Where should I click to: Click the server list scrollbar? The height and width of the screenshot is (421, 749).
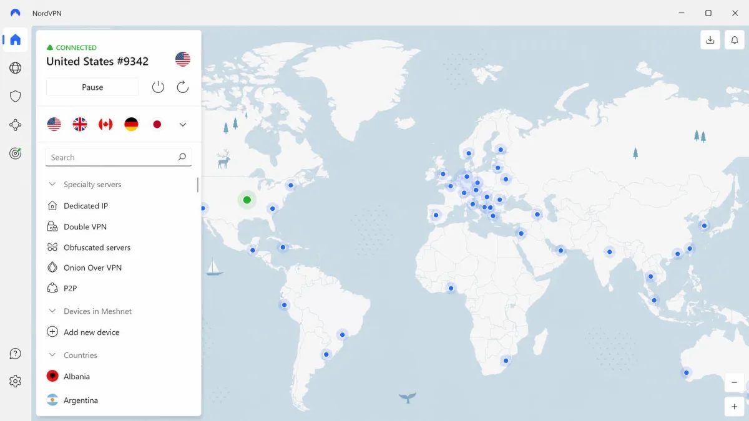(198, 185)
